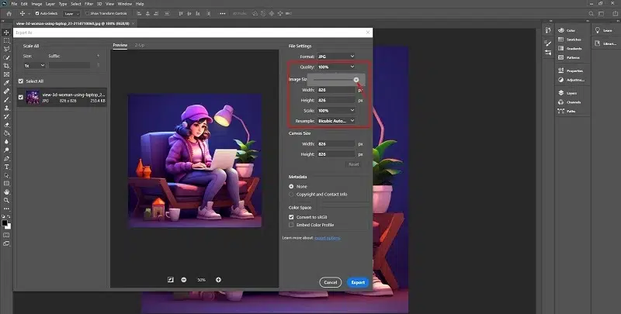The image size is (621, 314).
Task: Select the History Brush tool
Action: 6,116
